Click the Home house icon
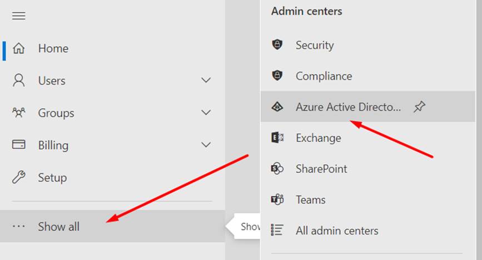 click(19, 49)
